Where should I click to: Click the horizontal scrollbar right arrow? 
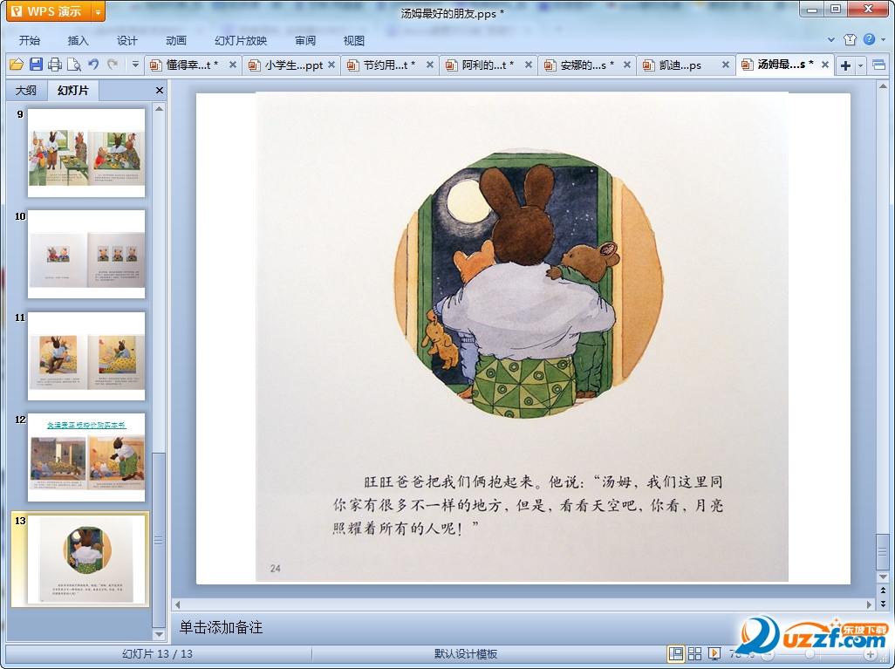[x=870, y=604]
